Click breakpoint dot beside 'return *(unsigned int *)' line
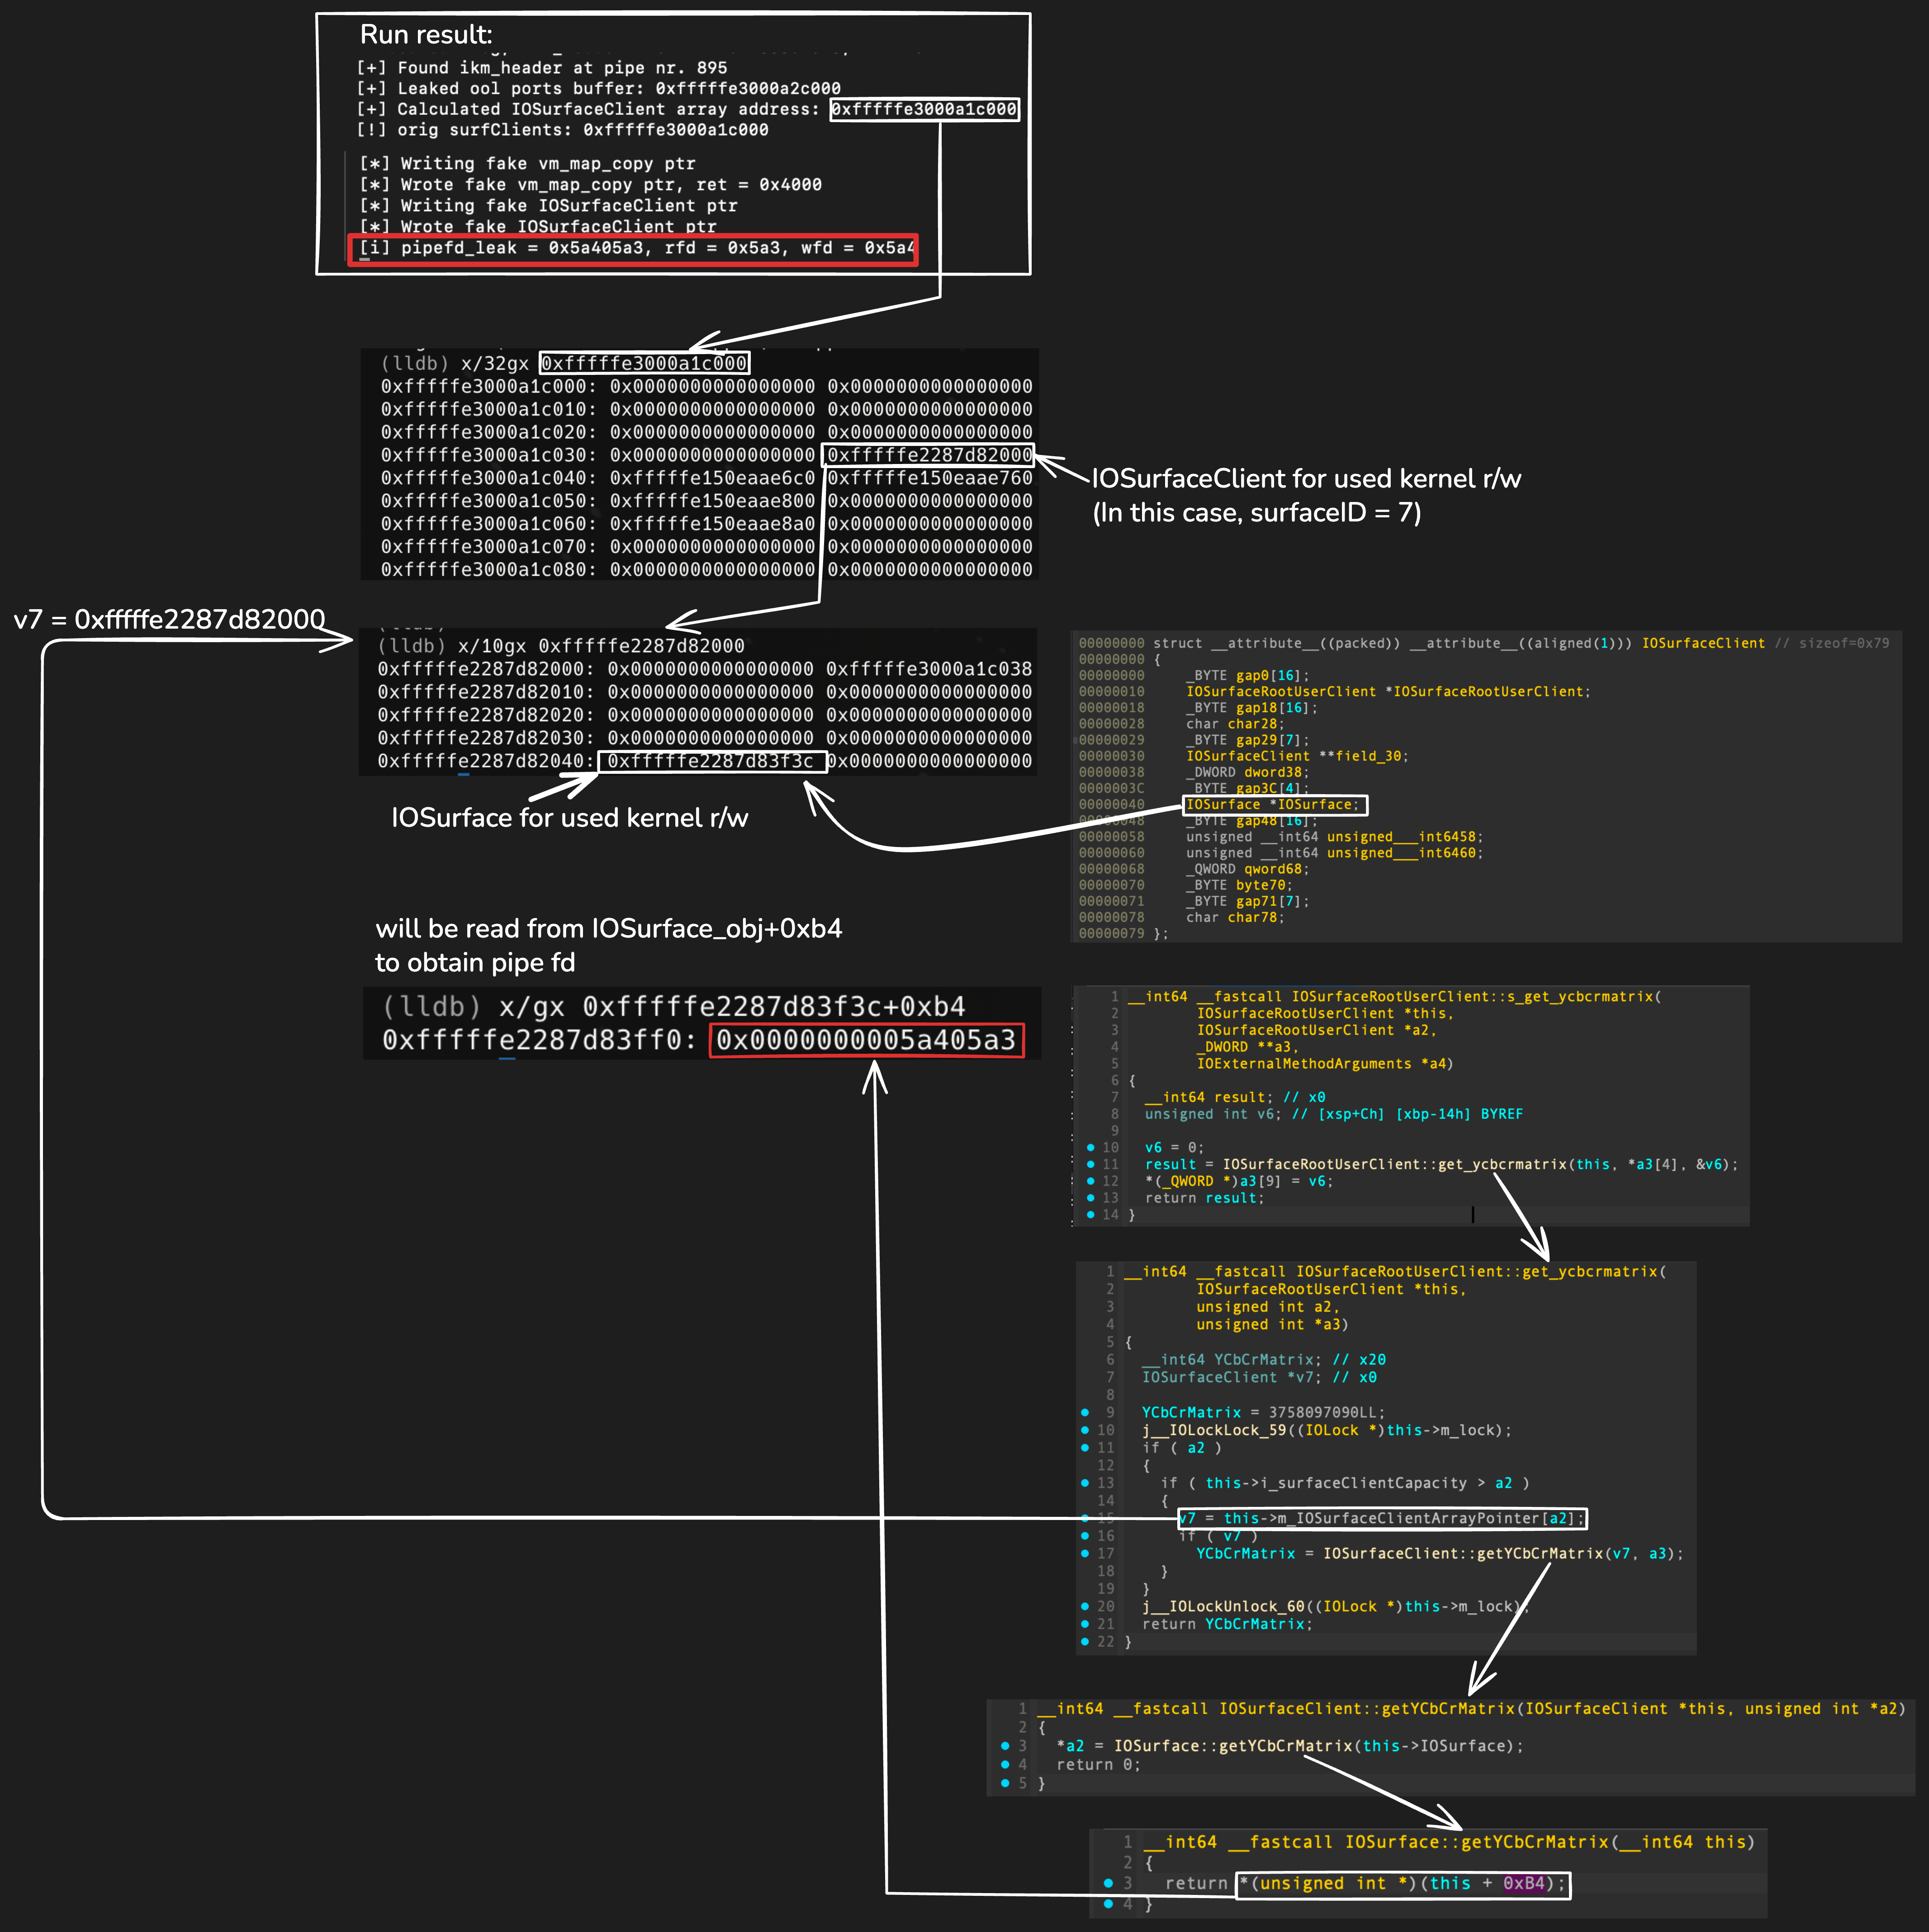This screenshot has height=1932, width=1929. pyautogui.click(x=1108, y=1883)
